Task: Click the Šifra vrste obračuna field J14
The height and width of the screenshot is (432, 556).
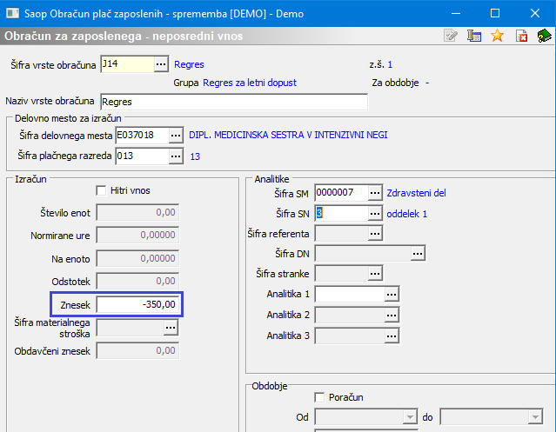Action: click(127, 64)
